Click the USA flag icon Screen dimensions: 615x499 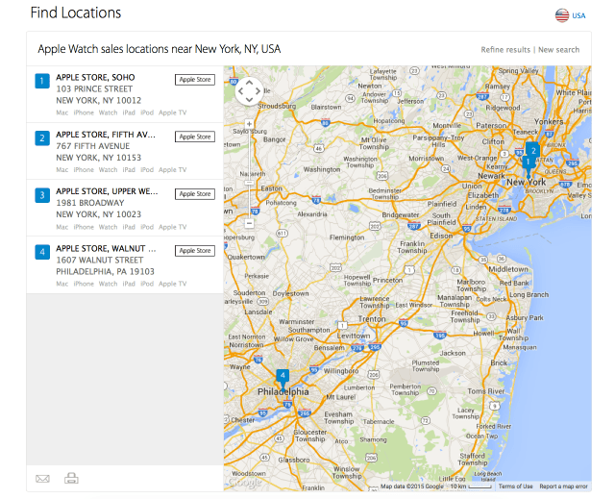561,15
